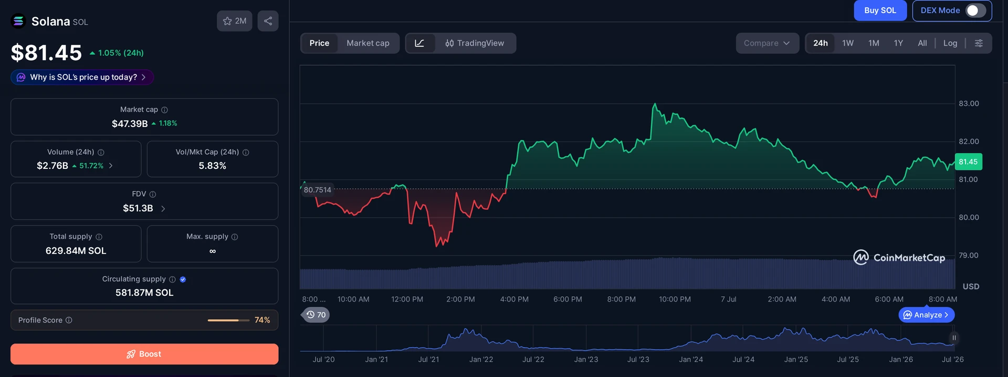This screenshot has height=377, width=1008.
Task: Open Why is SOL's price up today?
Action: [82, 77]
